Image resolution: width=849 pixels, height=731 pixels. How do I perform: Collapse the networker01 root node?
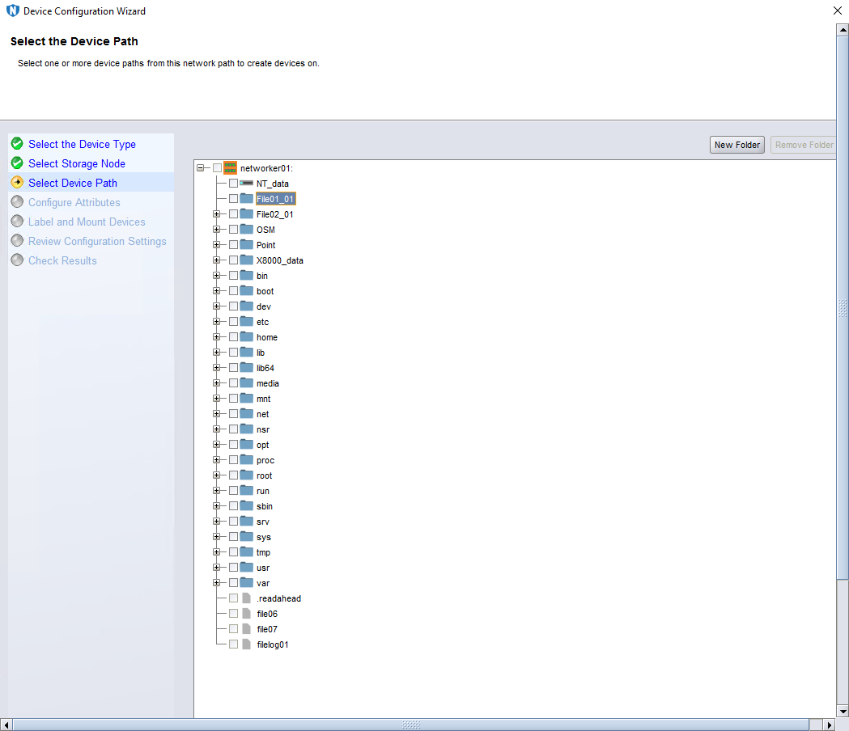point(201,168)
